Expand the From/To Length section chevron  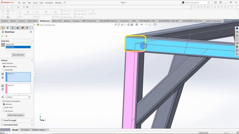pyautogui.click(x=32, y=120)
